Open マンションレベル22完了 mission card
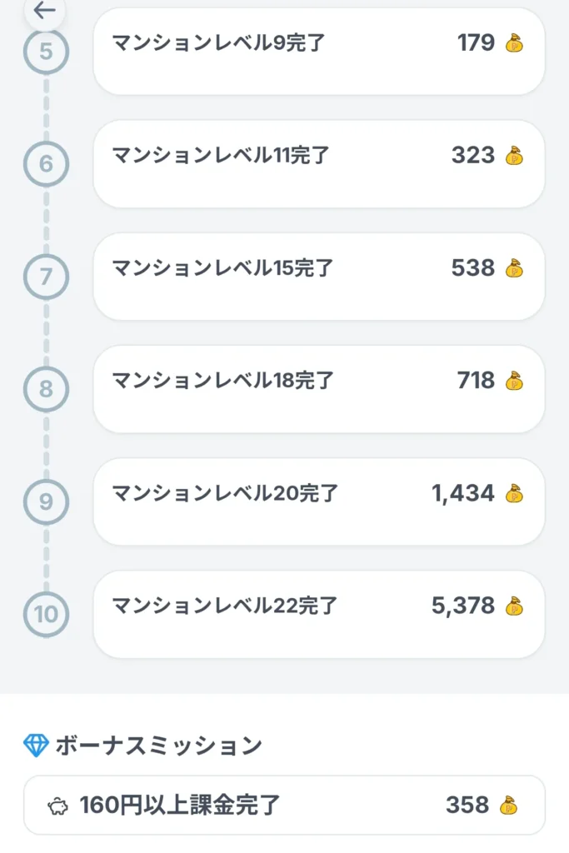Image resolution: width=569 pixels, height=853 pixels. click(318, 614)
